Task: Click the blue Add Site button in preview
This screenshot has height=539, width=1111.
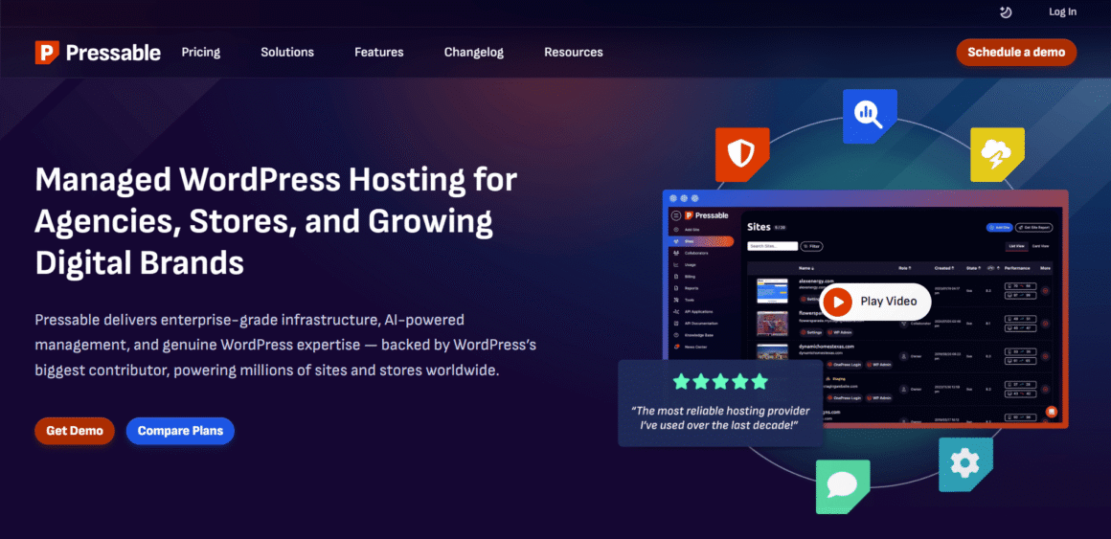Action: pos(999,227)
